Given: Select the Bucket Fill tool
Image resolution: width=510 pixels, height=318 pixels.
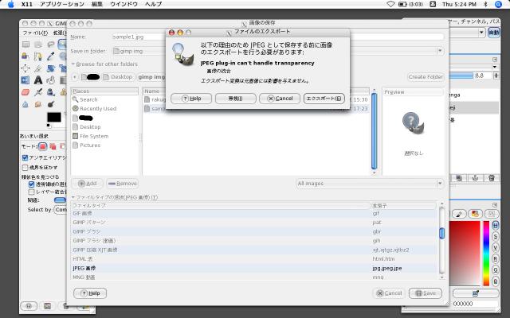Looking at the screenshot, I should 51,79.
